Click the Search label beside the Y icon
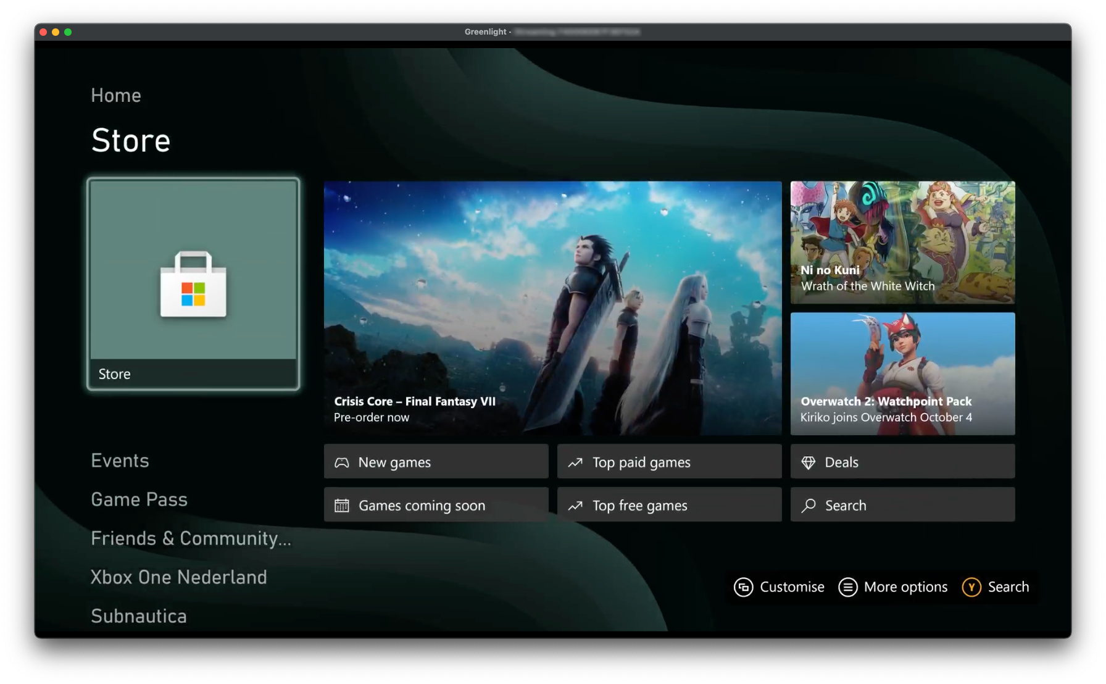1106x684 pixels. 1008,587
